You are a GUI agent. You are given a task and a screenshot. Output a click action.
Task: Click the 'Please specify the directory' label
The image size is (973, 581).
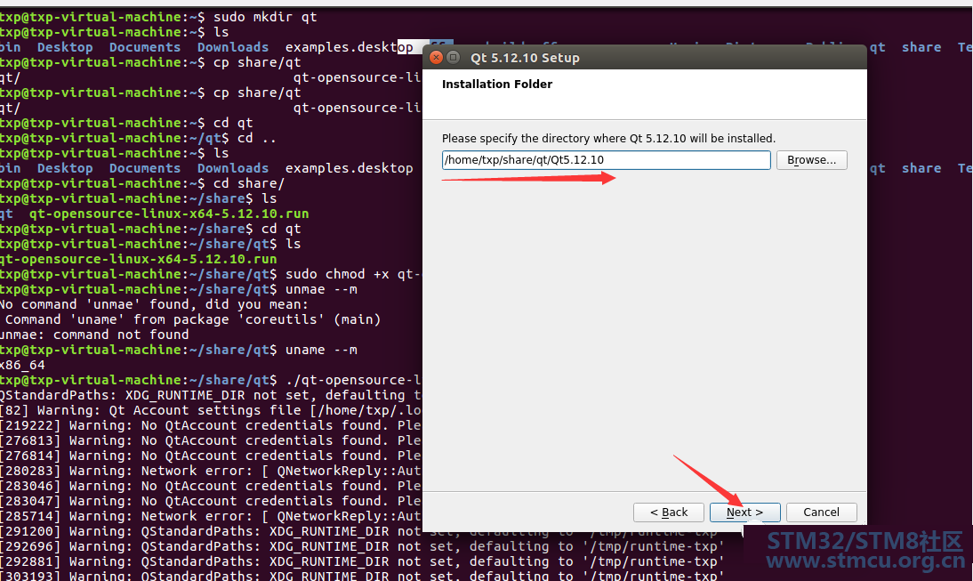(608, 139)
